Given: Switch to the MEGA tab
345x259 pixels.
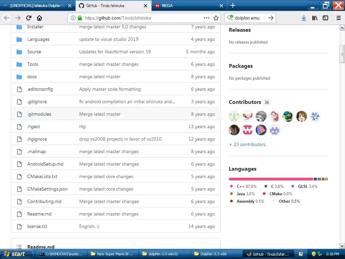Looking at the screenshot, I should (189, 5).
